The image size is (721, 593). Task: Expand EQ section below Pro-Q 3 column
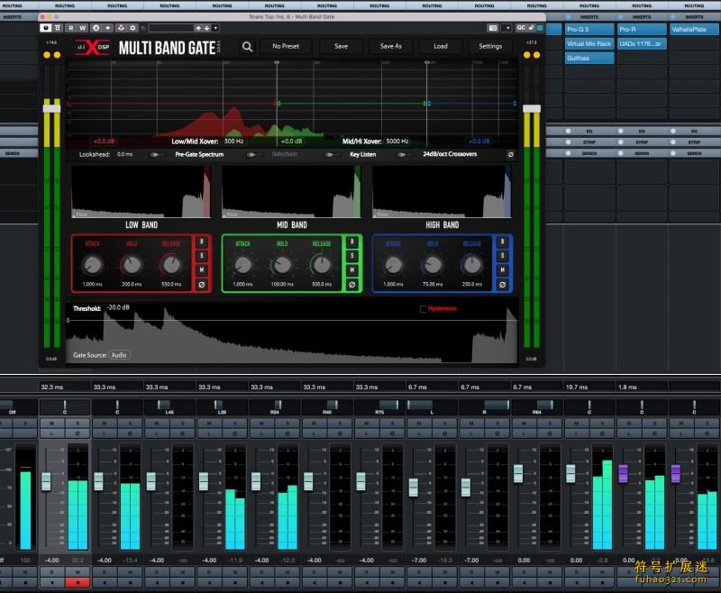pos(589,131)
